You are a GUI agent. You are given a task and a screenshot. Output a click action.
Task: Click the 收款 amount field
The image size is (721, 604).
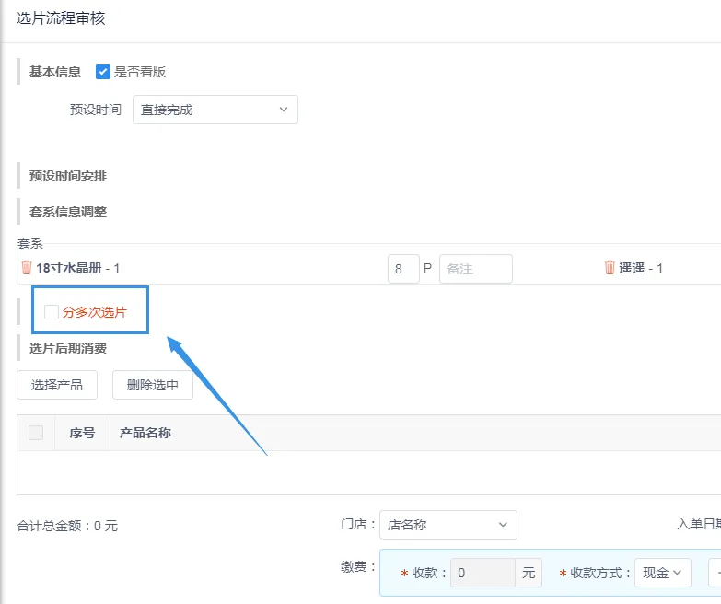pos(482,573)
